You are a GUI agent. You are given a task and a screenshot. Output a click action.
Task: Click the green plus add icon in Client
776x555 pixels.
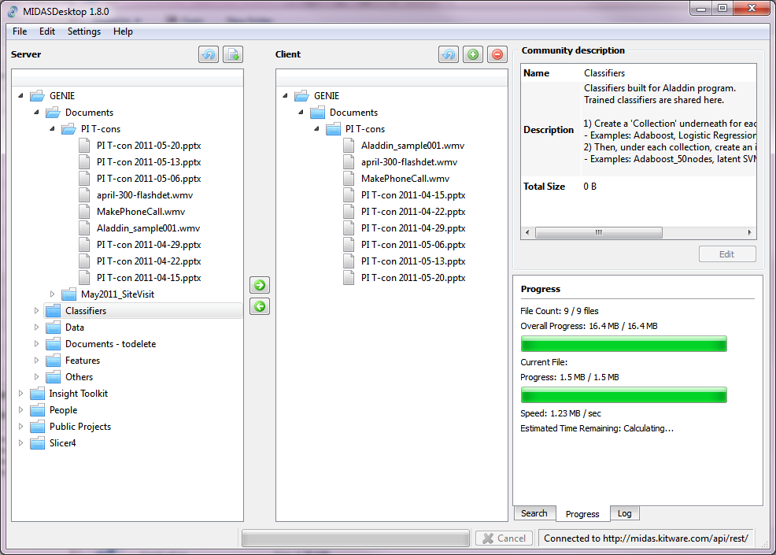[x=472, y=54]
